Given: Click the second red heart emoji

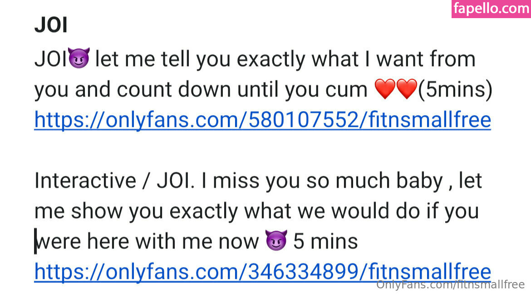Looking at the screenshot, I should tap(407, 89).
